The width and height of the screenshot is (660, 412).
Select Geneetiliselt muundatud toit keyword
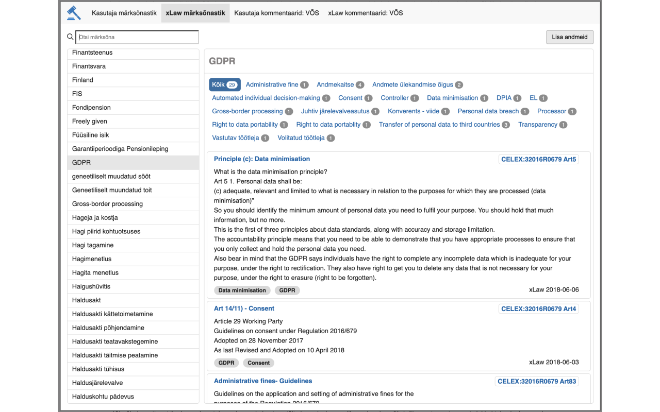[133, 190]
